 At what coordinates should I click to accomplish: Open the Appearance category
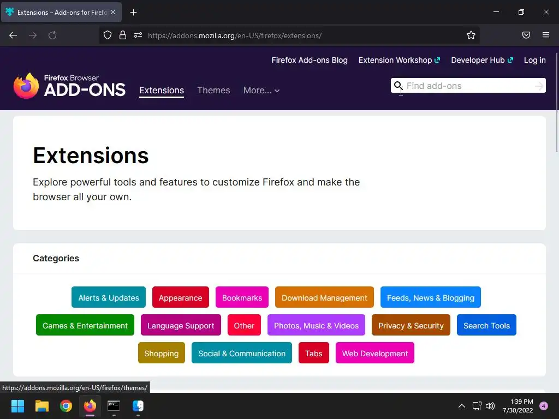point(180,297)
